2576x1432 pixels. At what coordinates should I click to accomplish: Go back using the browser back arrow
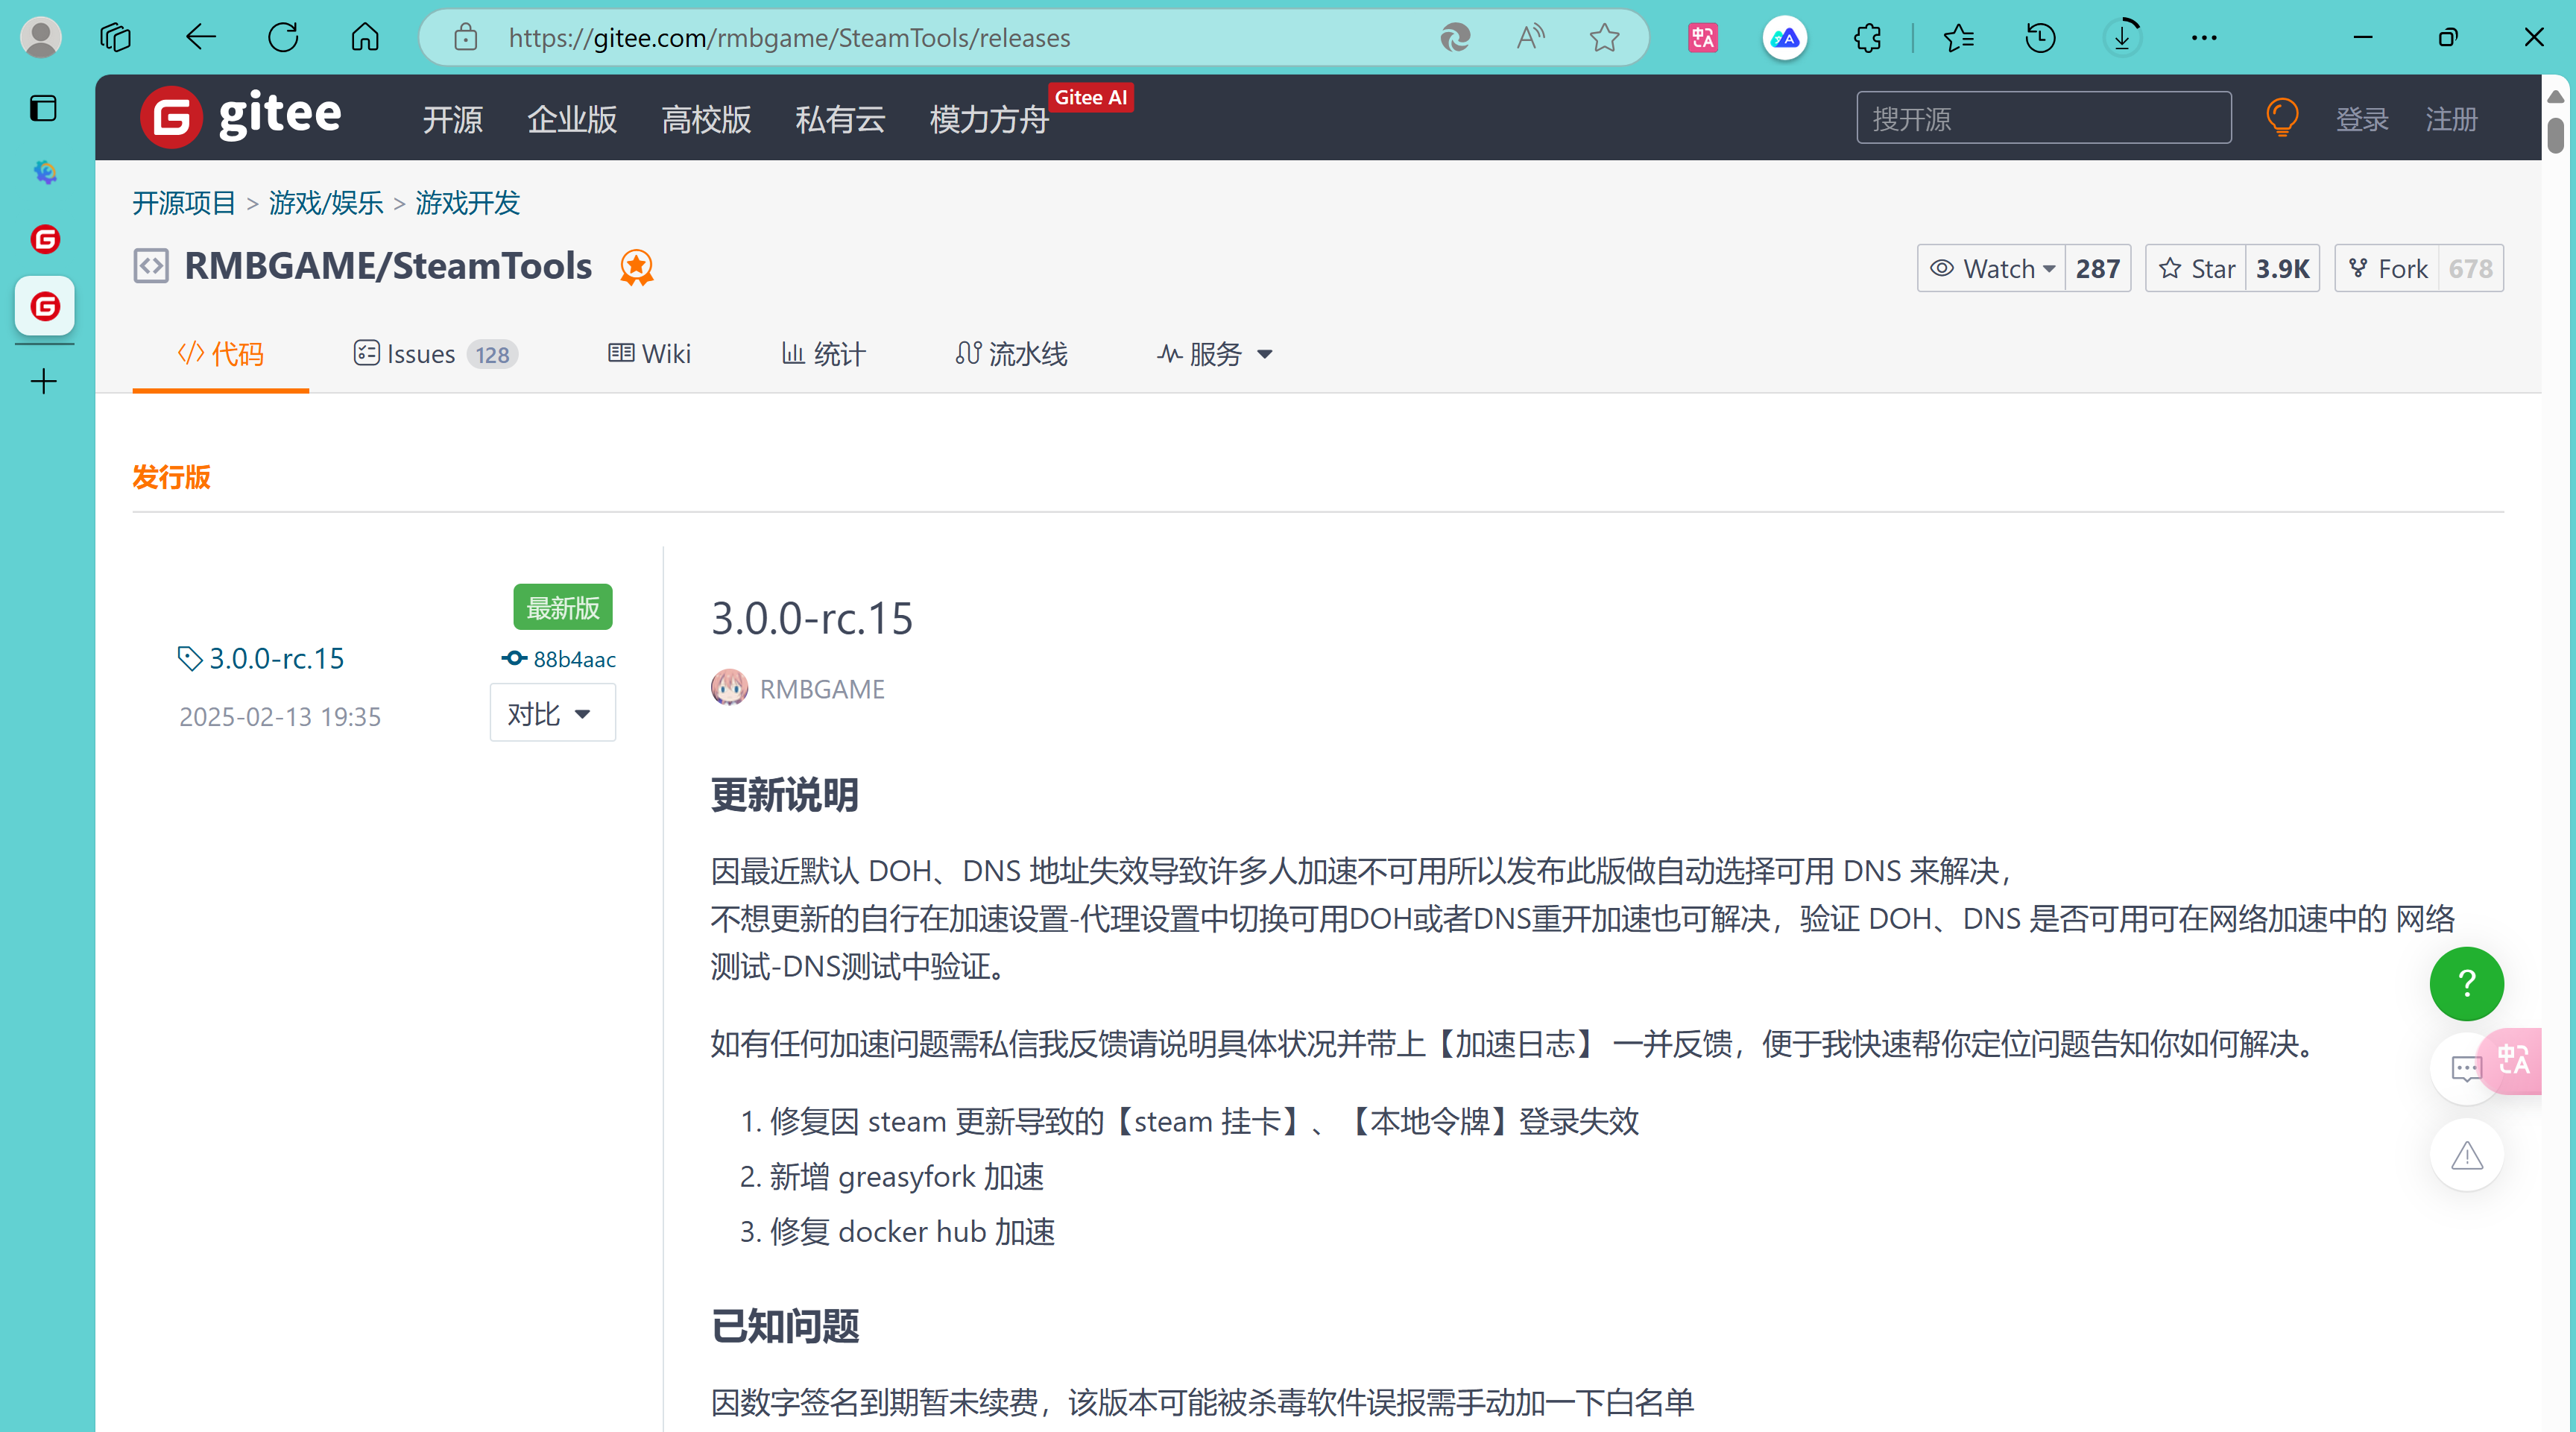[x=201, y=38]
